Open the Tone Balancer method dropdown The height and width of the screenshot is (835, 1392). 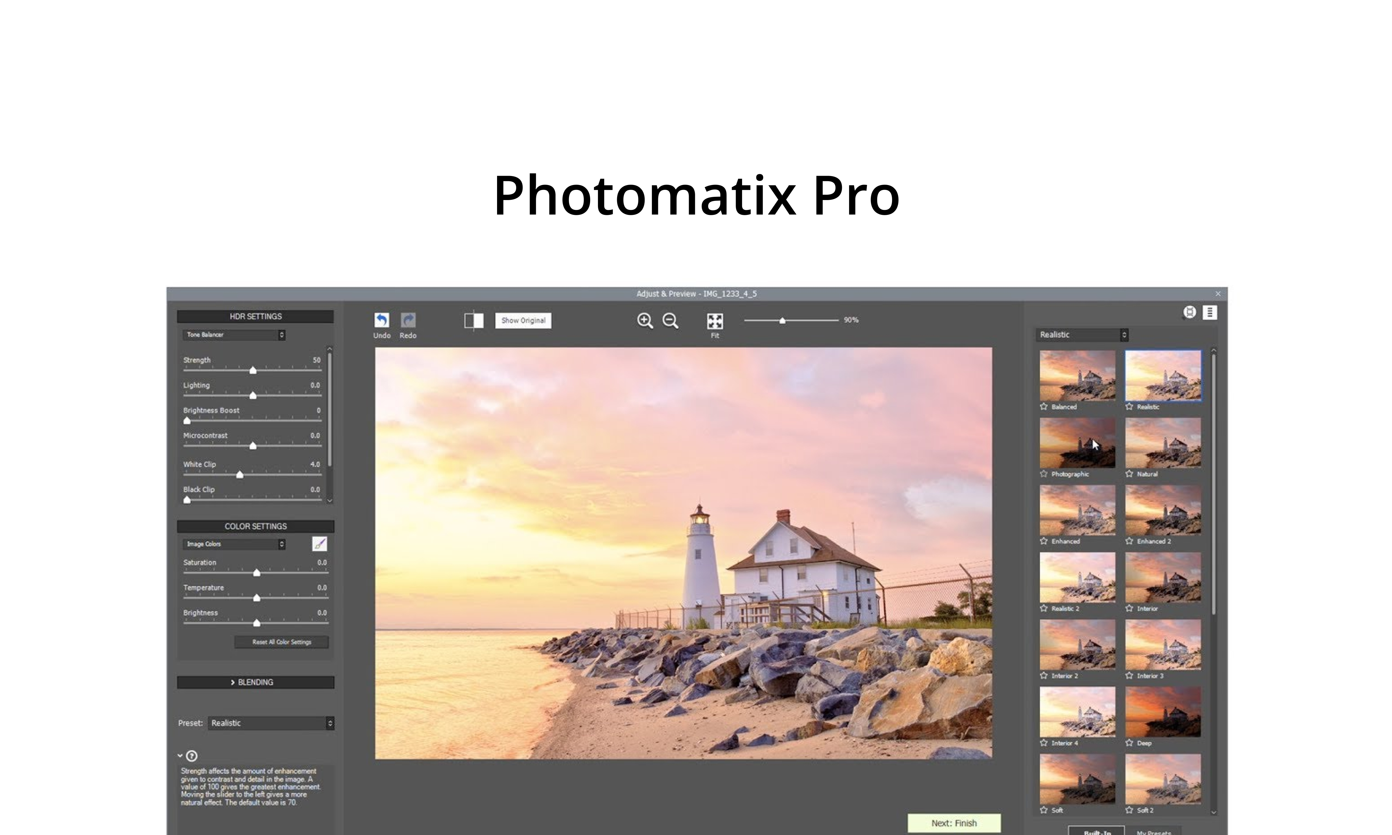pyautogui.click(x=234, y=335)
